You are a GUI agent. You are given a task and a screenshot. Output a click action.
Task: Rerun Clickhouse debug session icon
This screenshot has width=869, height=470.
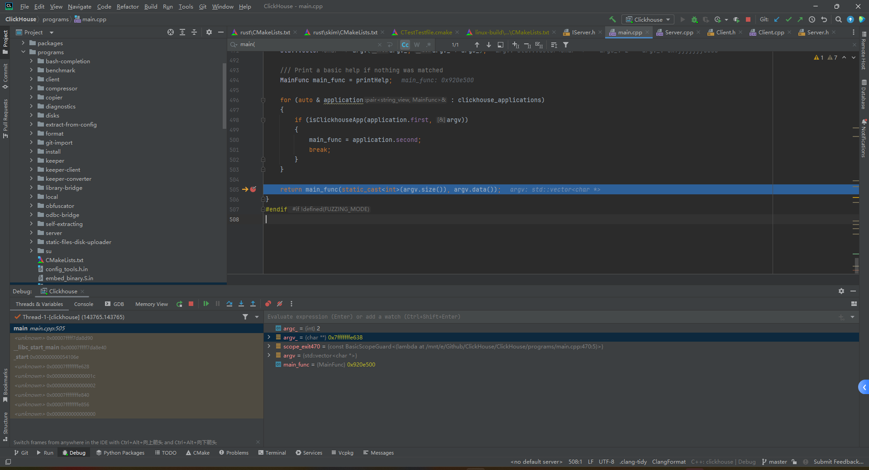179,304
